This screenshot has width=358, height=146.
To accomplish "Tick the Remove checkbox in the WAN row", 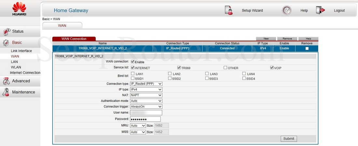I will click(x=307, y=48).
